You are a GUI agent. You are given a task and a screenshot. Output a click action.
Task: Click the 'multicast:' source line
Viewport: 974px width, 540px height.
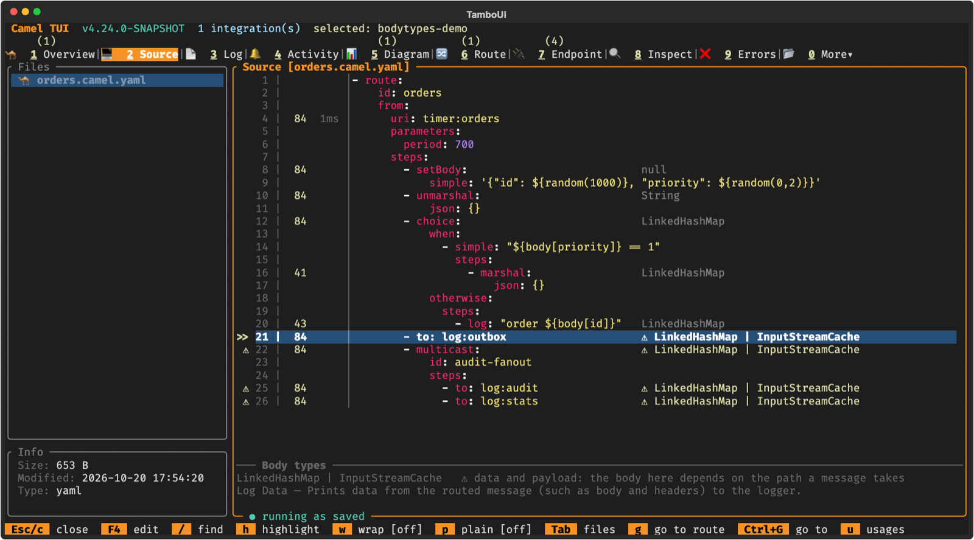click(448, 350)
